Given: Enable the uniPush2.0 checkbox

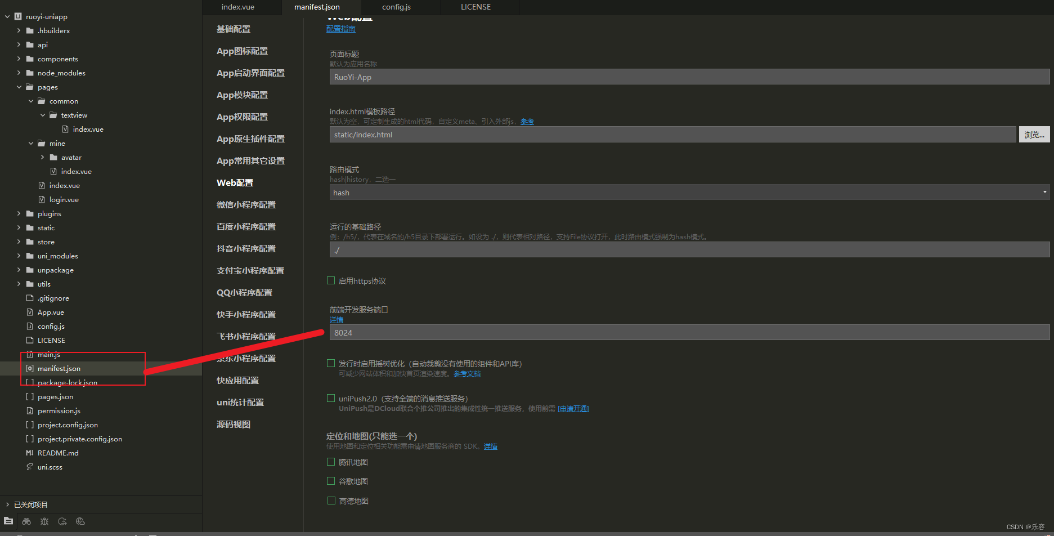Looking at the screenshot, I should click(x=331, y=398).
